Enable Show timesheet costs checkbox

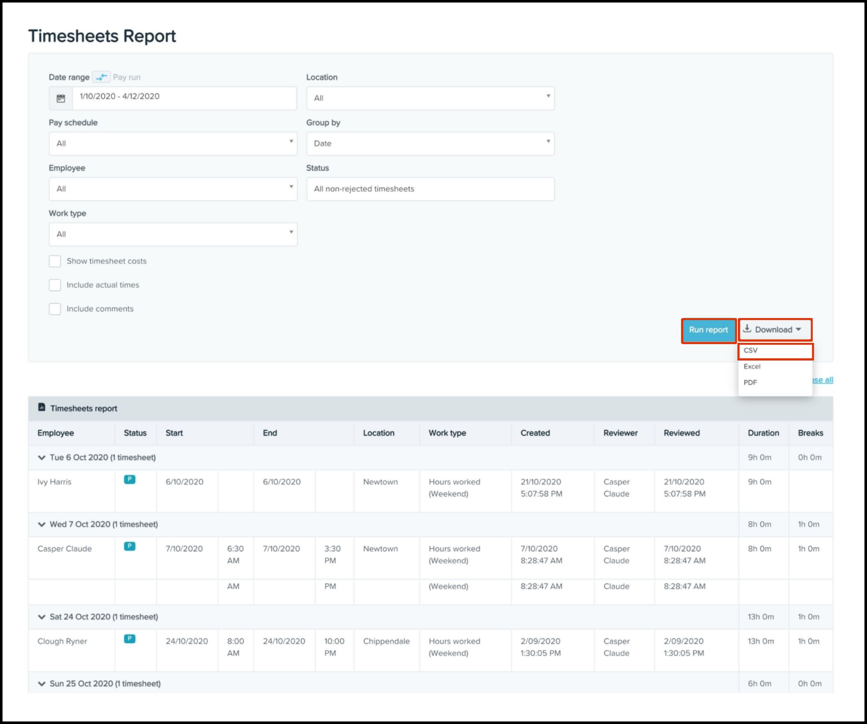[x=55, y=261]
